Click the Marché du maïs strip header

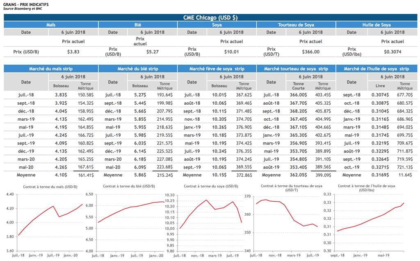click(51, 69)
